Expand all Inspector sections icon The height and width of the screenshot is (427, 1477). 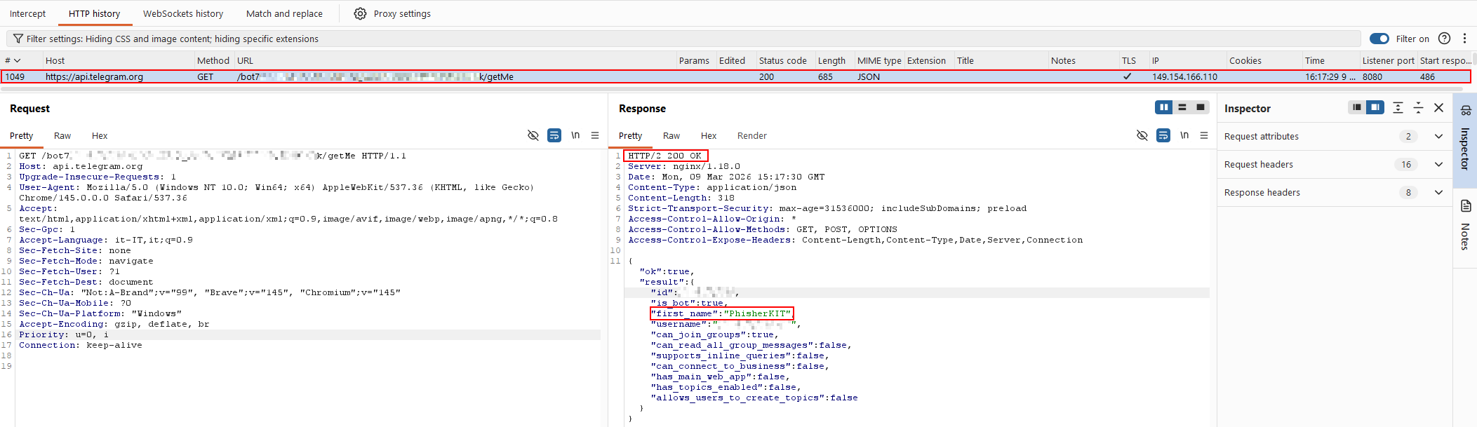(1398, 107)
